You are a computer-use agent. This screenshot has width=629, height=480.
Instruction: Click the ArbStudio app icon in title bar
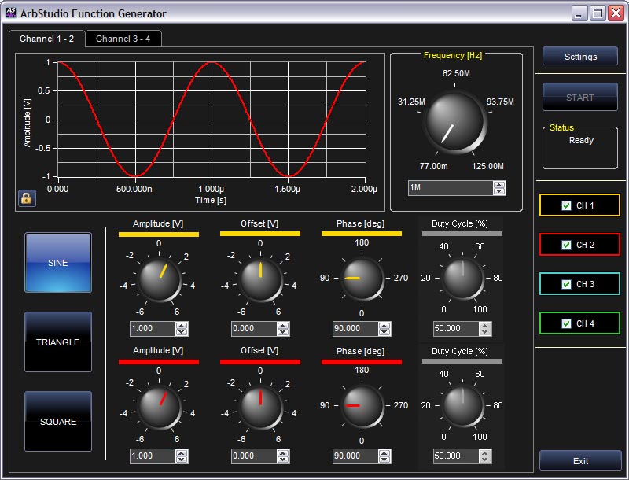11,13
